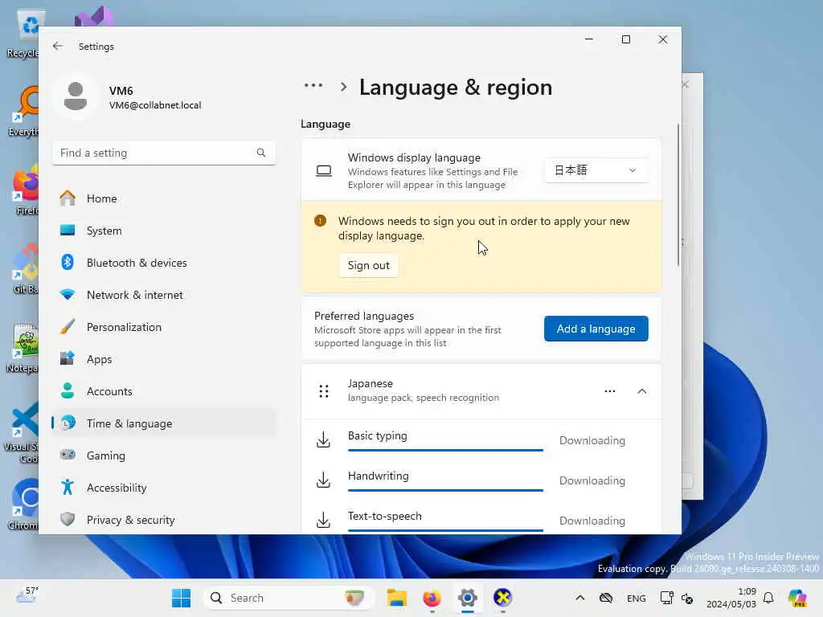
Task: Open the Copilot preview icon
Action: click(797, 598)
